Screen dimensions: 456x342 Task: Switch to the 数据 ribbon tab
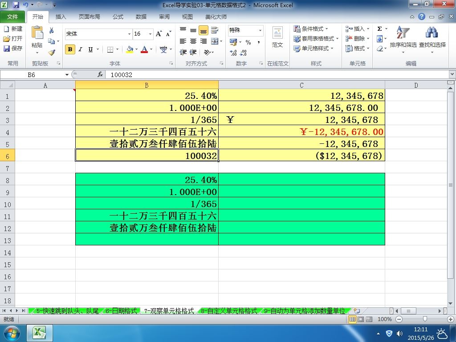141,17
